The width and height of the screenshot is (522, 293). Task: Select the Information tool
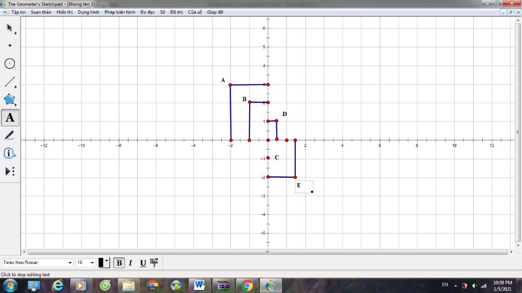coord(9,153)
